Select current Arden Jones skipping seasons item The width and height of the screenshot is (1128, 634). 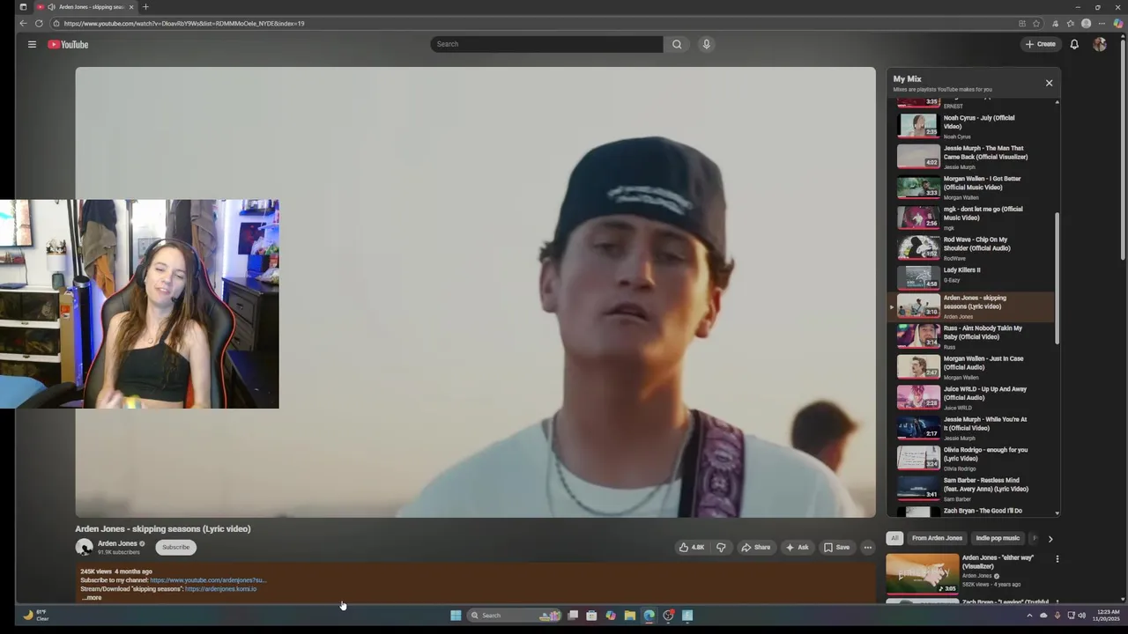[x=972, y=306]
